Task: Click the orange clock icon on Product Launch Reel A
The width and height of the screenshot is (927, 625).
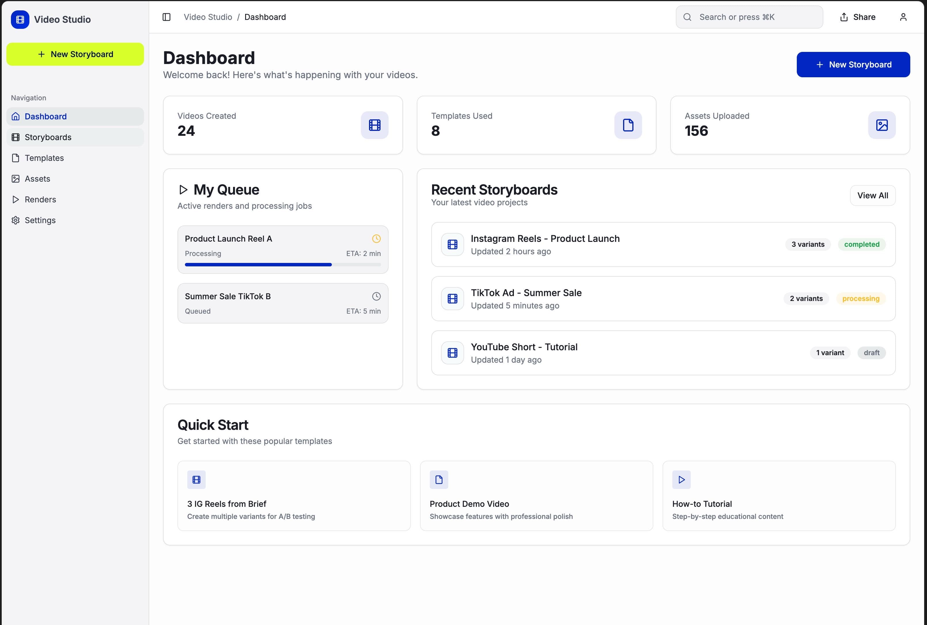Action: coord(376,239)
